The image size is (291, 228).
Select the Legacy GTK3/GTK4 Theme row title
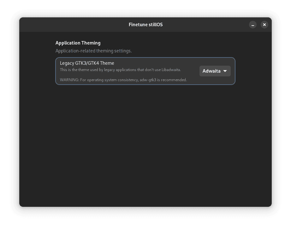tap(87, 63)
